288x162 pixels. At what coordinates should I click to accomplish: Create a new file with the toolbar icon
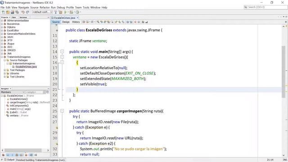point(3,12)
